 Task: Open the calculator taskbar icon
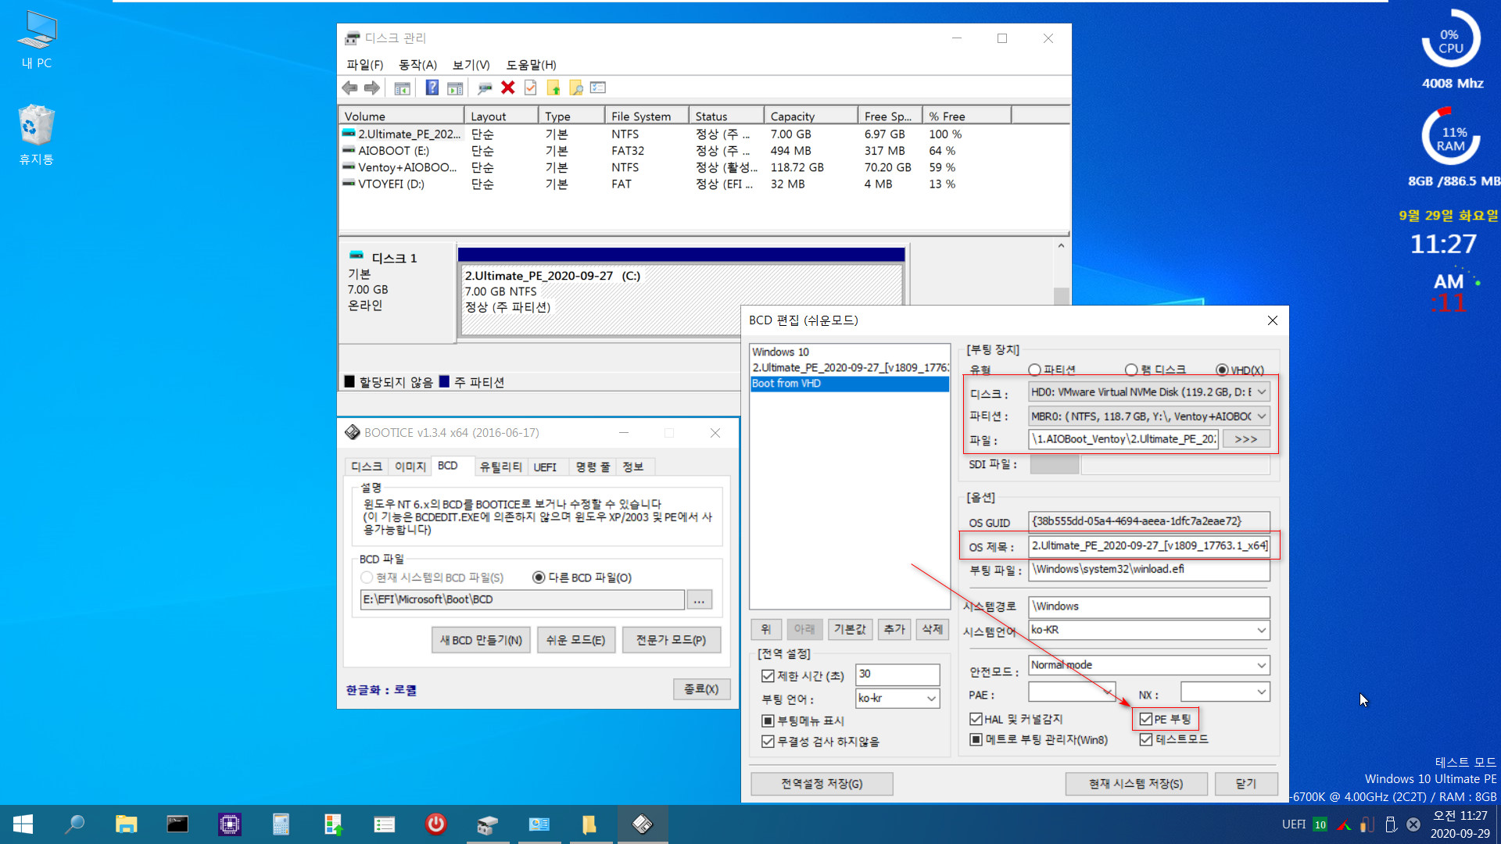click(x=281, y=824)
